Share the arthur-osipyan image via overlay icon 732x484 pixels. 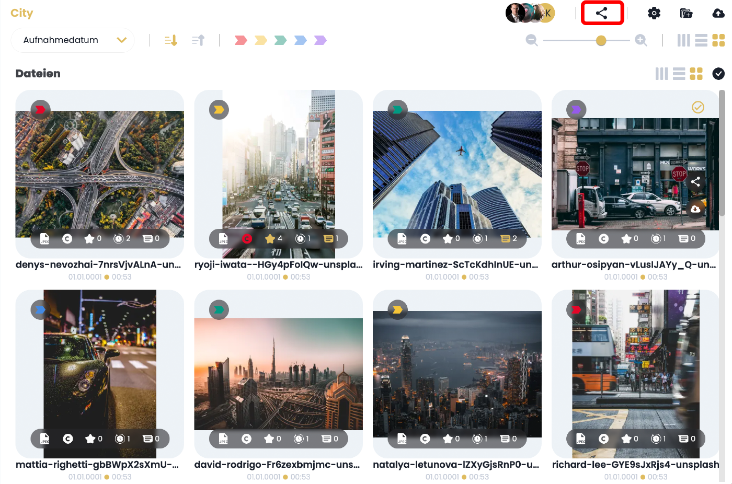[695, 182]
